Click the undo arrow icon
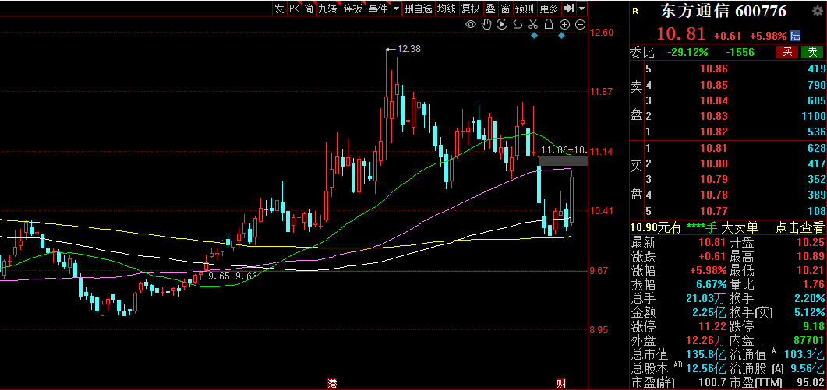827x390 pixels. tap(518, 23)
